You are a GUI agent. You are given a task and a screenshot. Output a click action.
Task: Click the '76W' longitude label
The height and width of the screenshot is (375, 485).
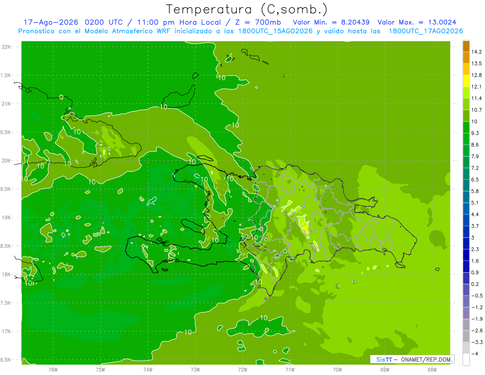pyautogui.click(x=53, y=369)
